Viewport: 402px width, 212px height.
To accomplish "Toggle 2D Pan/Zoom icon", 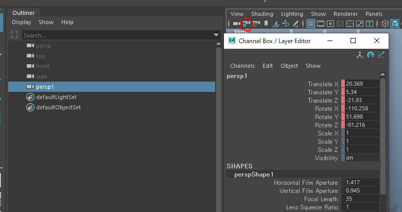I will click(286, 24).
